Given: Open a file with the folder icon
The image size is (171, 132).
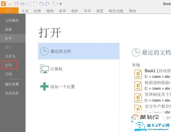Looking at the screenshot, I should click(x=10, y=4).
